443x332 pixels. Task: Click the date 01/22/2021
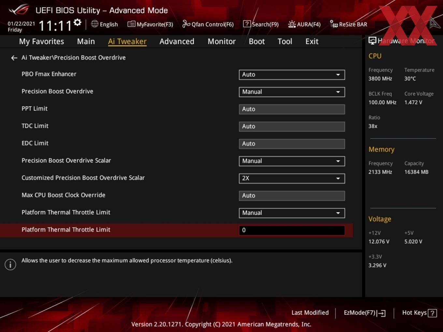click(x=21, y=24)
